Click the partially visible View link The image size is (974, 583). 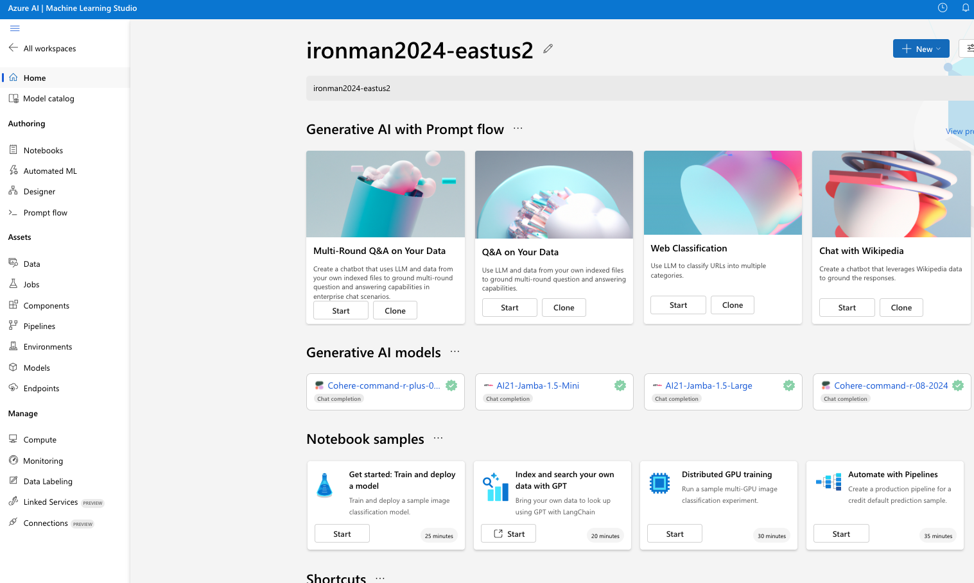click(960, 131)
